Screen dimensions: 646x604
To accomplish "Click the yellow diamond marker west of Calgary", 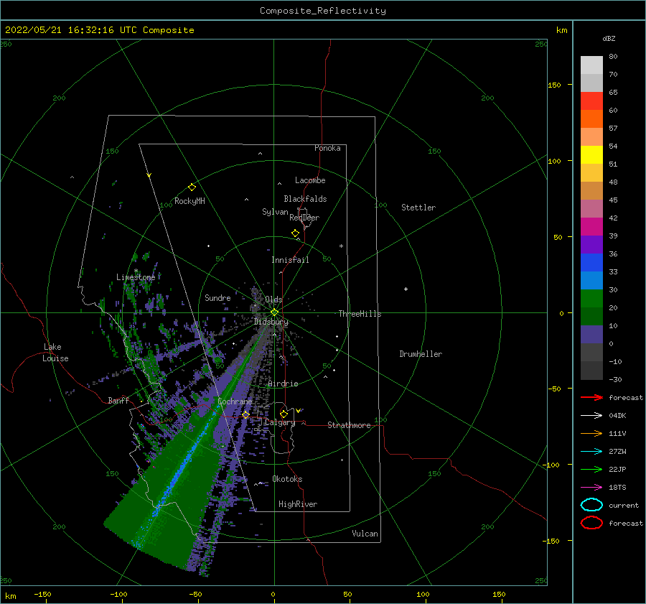I will tap(245, 415).
